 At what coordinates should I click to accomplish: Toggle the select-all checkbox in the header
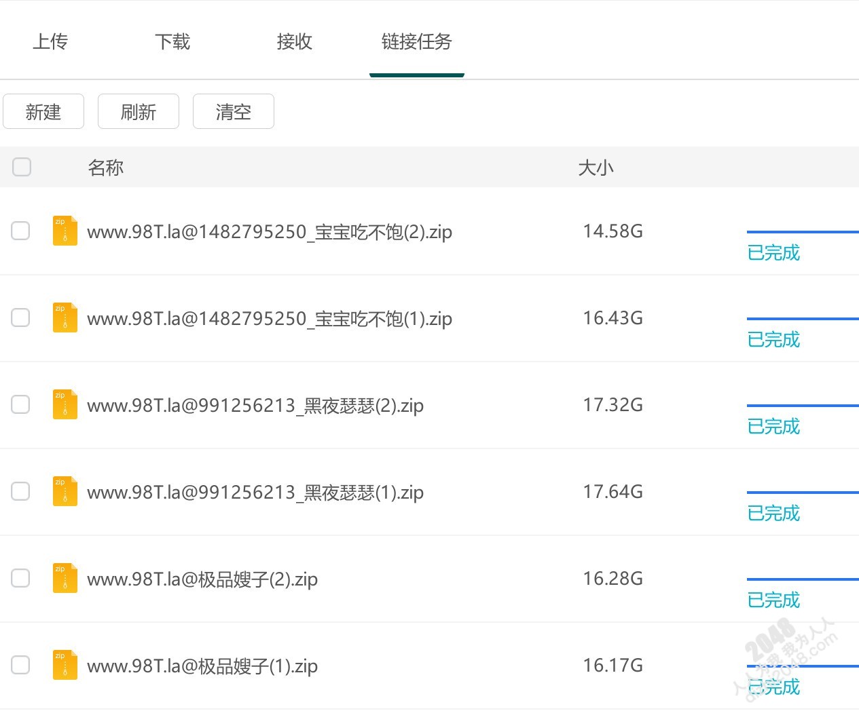[22, 167]
